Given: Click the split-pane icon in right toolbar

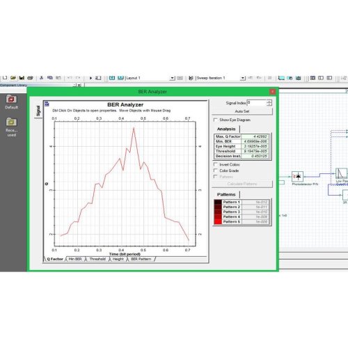Looking at the screenshot, I should [321, 78].
